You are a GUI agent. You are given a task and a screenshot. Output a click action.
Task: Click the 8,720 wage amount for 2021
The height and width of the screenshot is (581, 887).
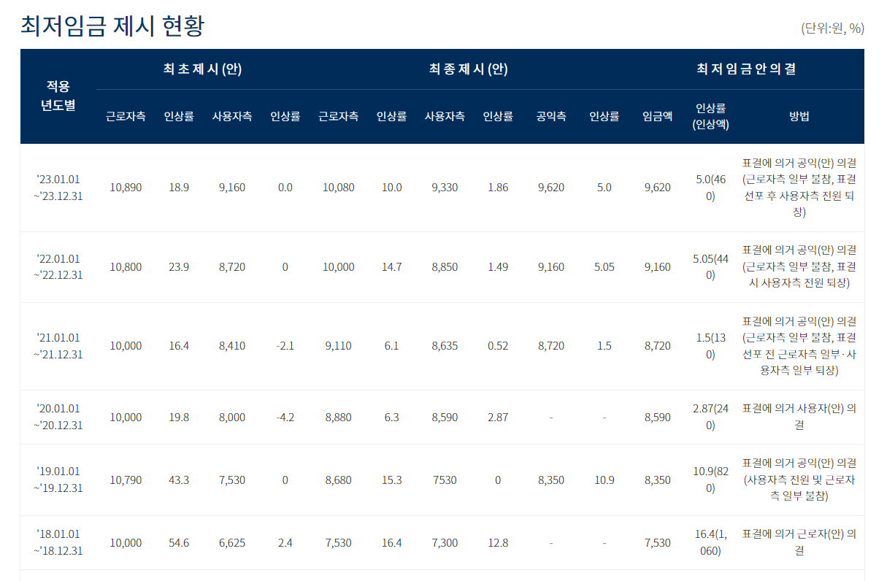655,344
